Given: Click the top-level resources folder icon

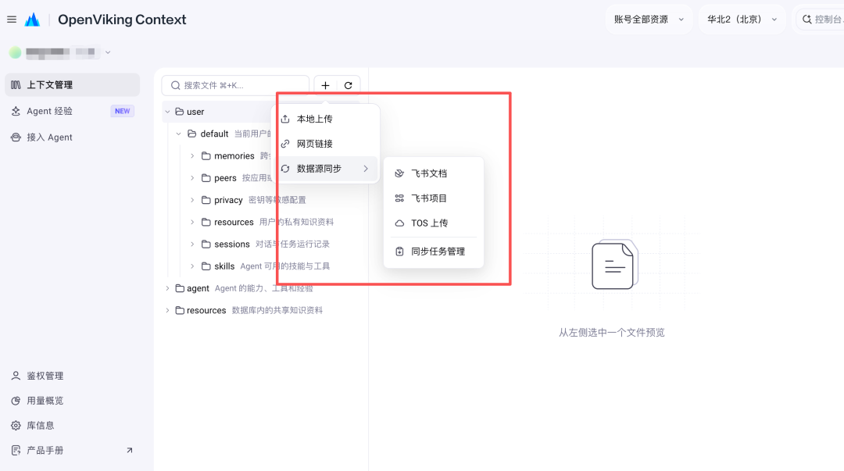Looking at the screenshot, I should click(180, 310).
